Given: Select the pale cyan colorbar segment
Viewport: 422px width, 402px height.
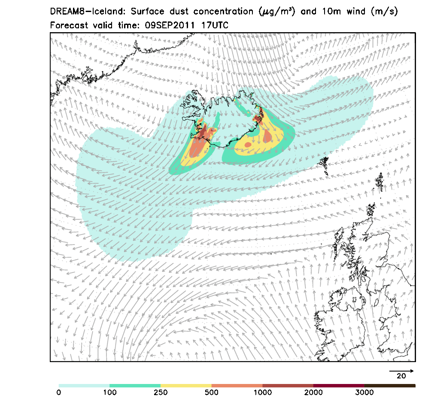Looking at the screenshot, I should point(84,386).
